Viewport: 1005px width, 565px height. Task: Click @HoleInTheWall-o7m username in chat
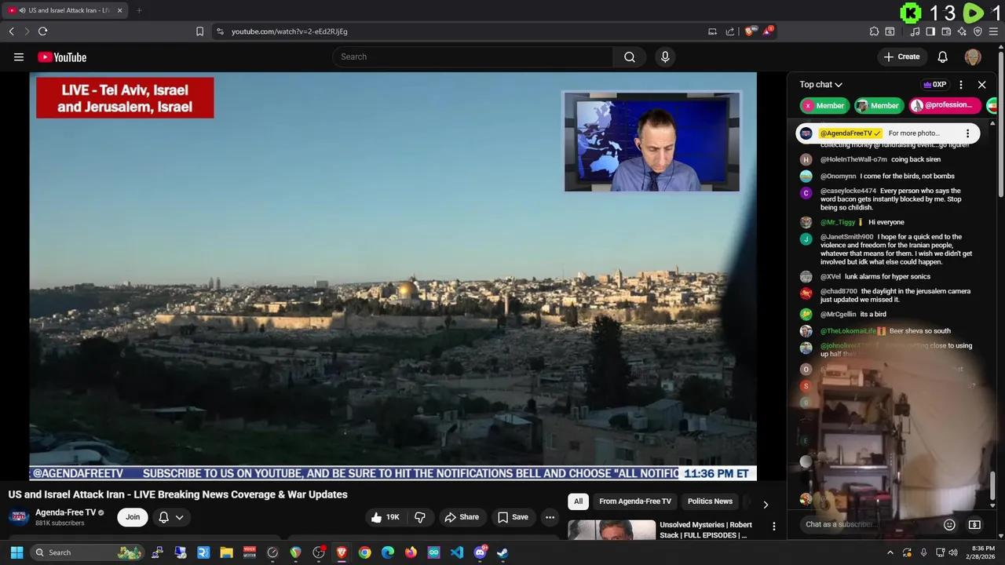point(853,159)
